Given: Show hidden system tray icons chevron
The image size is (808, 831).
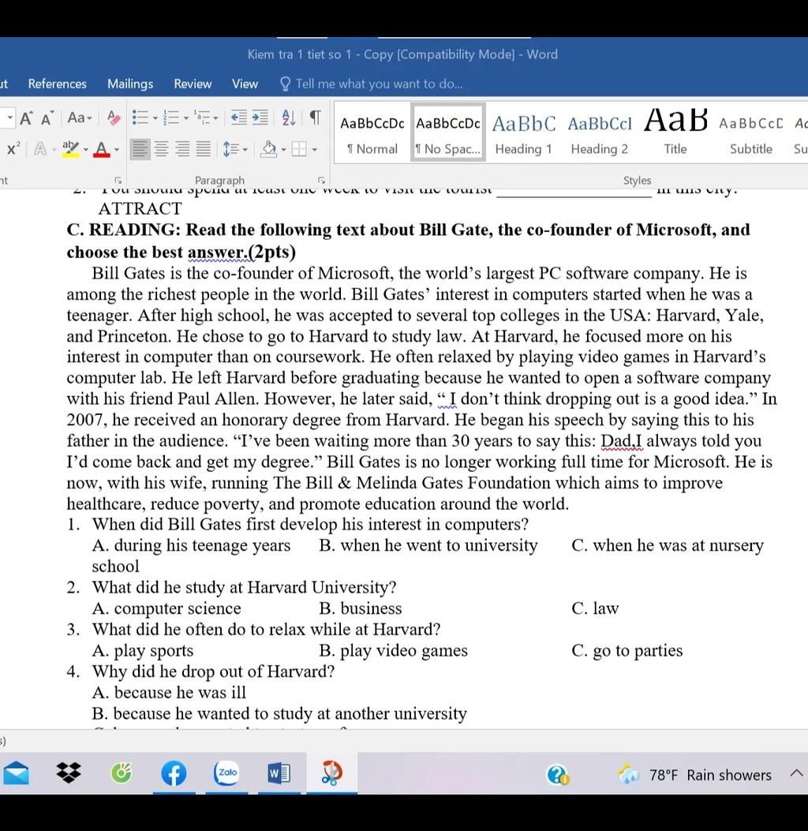Looking at the screenshot, I should 796,773.
